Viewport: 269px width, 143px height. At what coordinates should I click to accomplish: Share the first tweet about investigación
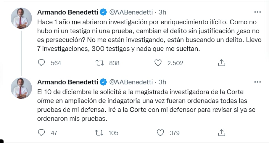tap(222, 63)
